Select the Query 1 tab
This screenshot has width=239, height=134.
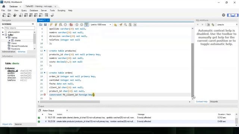(42, 20)
